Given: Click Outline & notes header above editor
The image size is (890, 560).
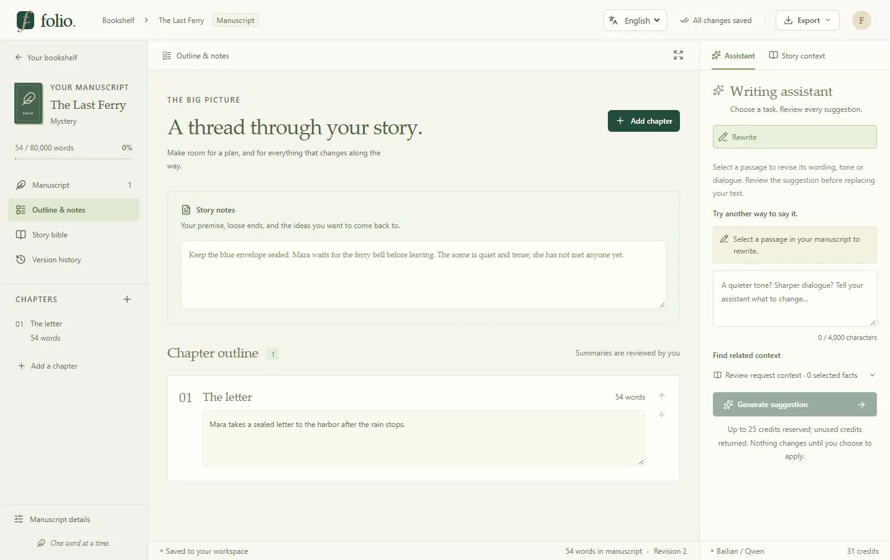Looking at the screenshot, I should point(196,56).
